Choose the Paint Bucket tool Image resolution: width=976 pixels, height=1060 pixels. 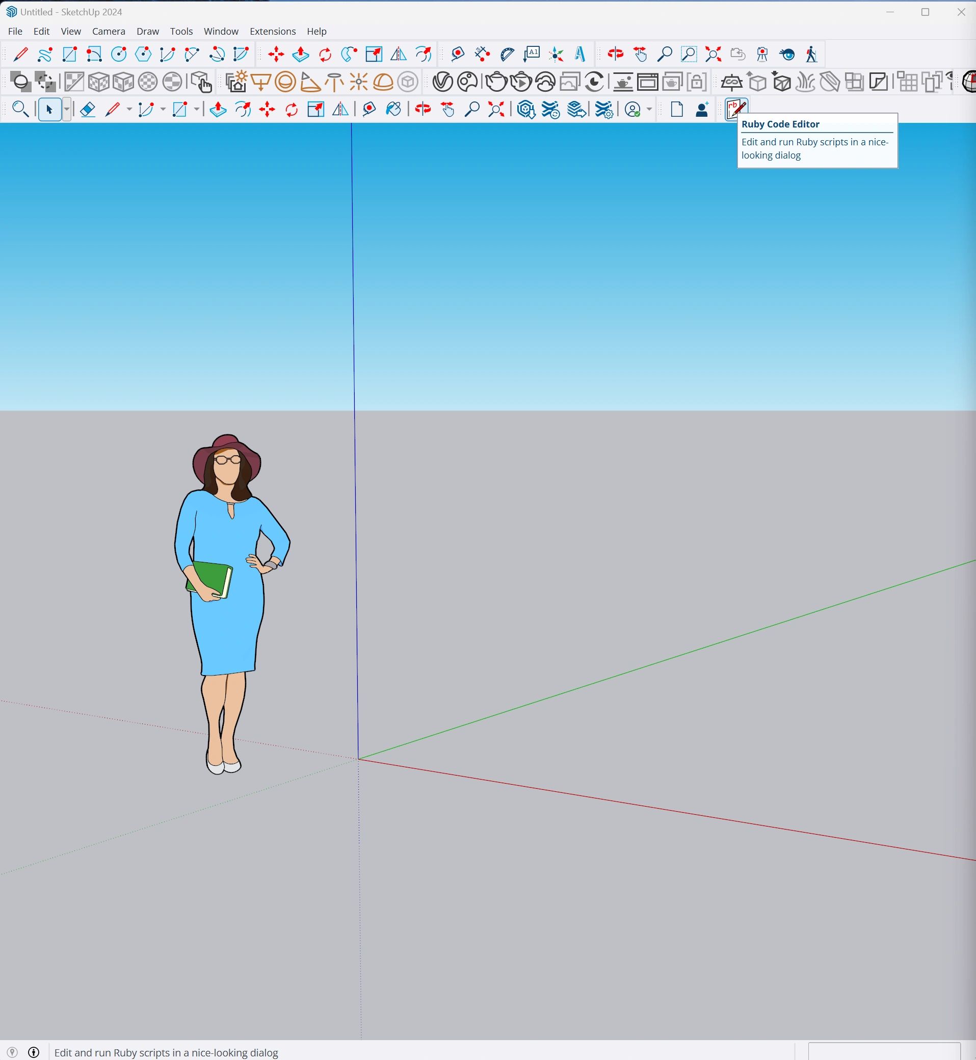pyautogui.click(x=393, y=110)
